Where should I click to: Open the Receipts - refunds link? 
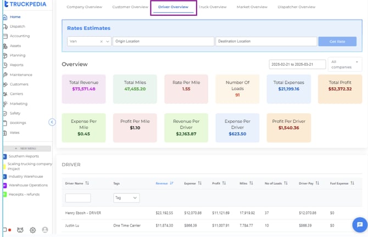point(24,194)
